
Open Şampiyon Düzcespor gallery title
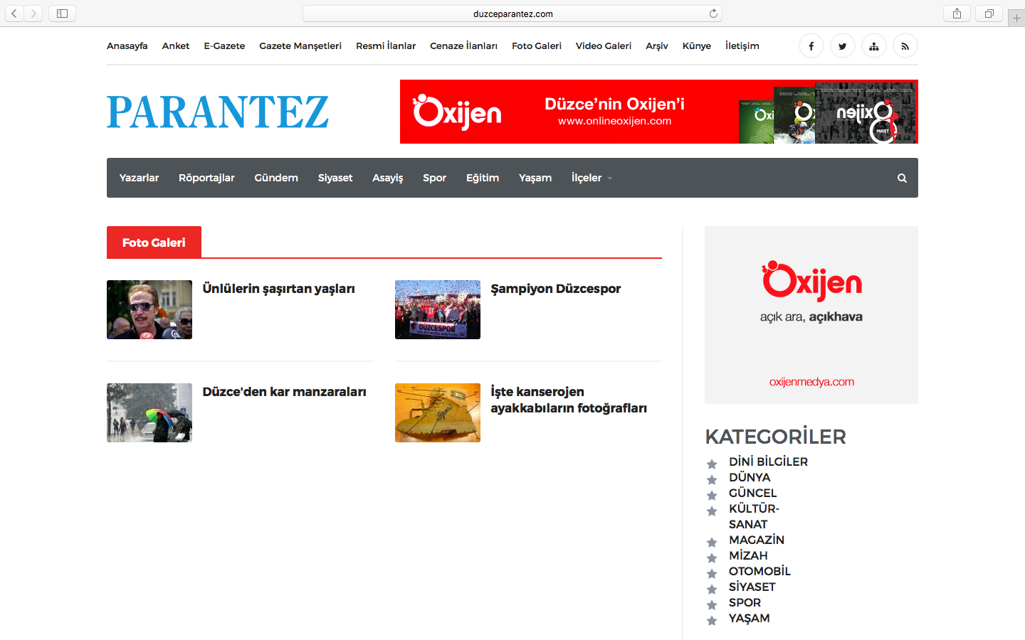coord(556,289)
